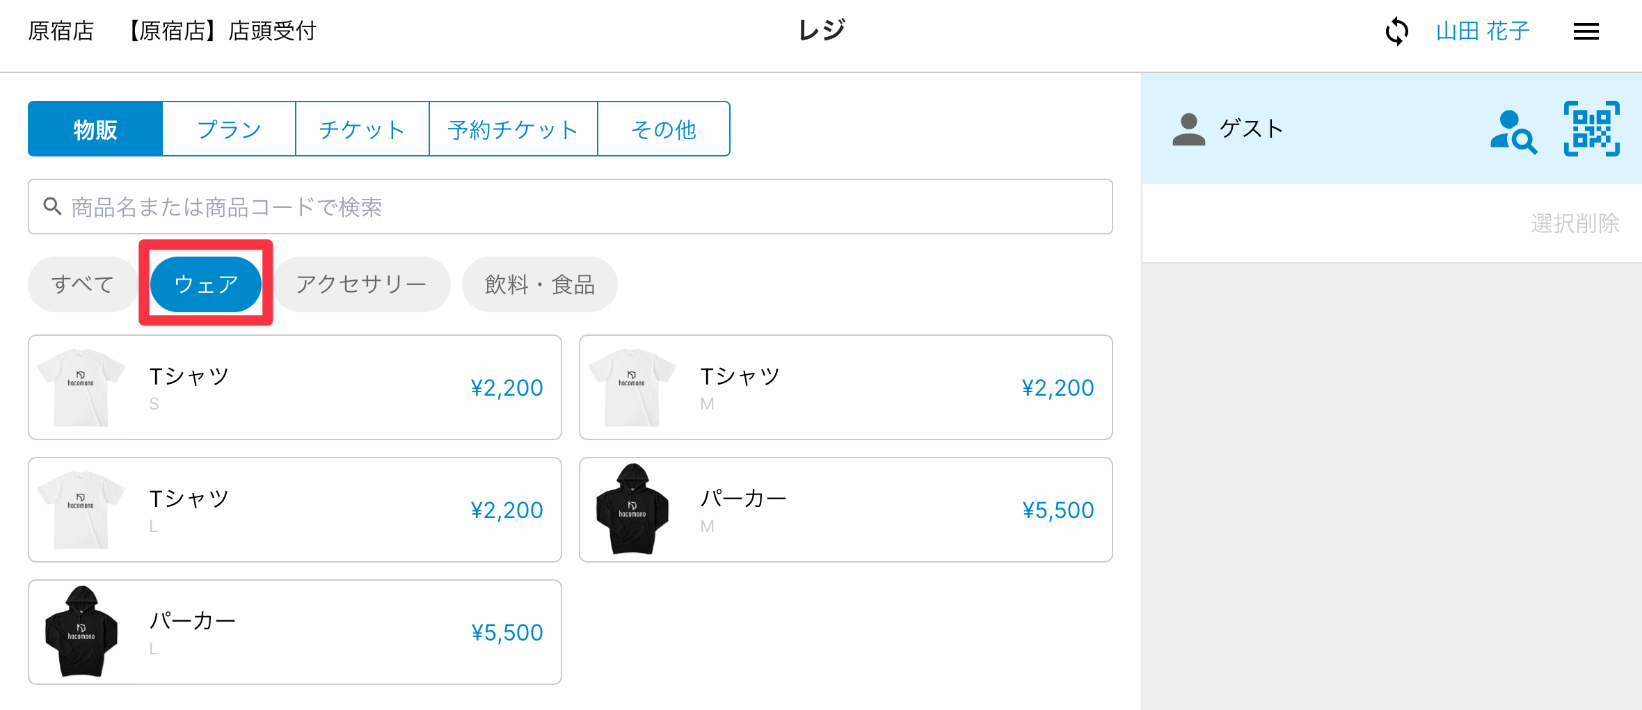Click the search magnifier icon
Image resolution: width=1642 pixels, height=710 pixels.
[x=52, y=207]
